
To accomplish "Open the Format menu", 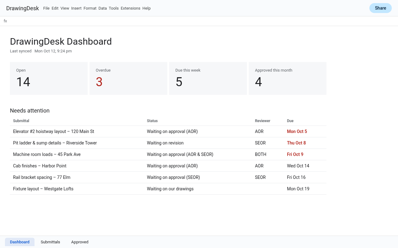I will [90, 8].
